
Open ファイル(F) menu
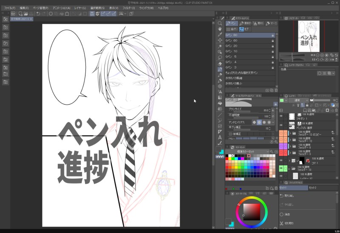tap(10, 8)
